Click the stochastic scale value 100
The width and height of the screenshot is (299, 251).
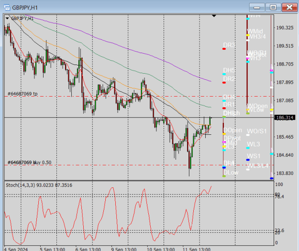[279, 185]
